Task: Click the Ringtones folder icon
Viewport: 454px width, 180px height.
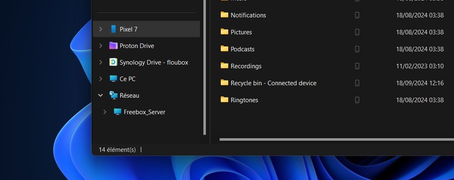Action: pos(225,100)
